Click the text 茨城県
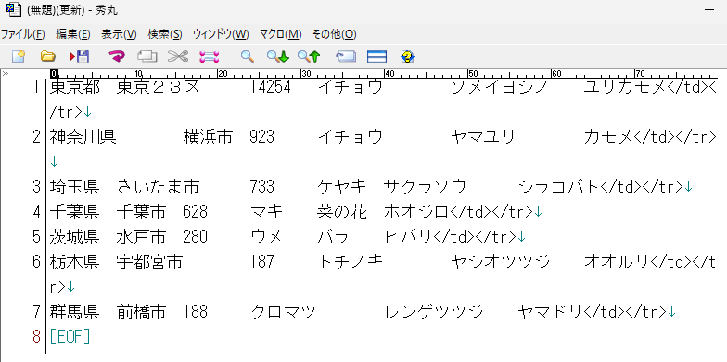 tap(74, 237)
